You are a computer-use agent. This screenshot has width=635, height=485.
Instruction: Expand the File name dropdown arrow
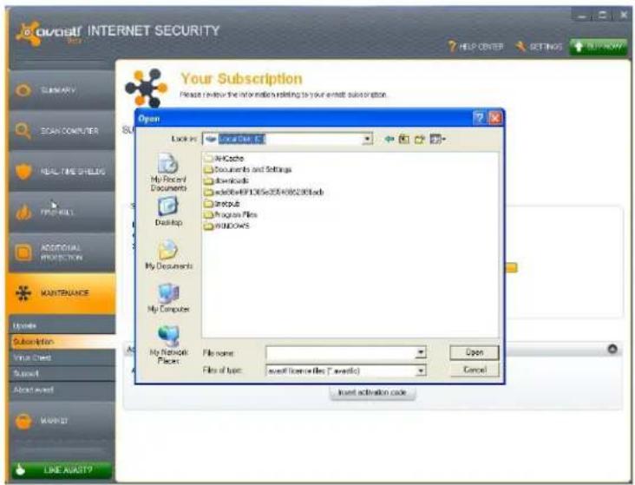click(421, 353)
